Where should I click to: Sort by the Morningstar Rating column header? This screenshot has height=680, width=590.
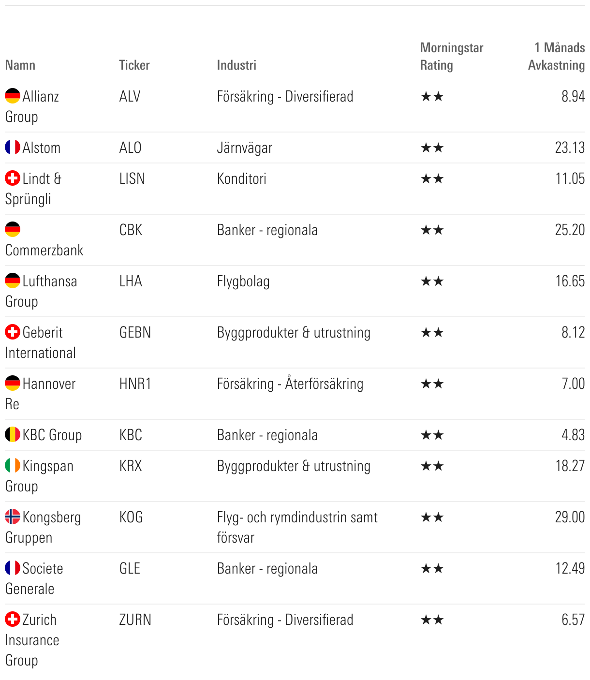tap(451, 56)
